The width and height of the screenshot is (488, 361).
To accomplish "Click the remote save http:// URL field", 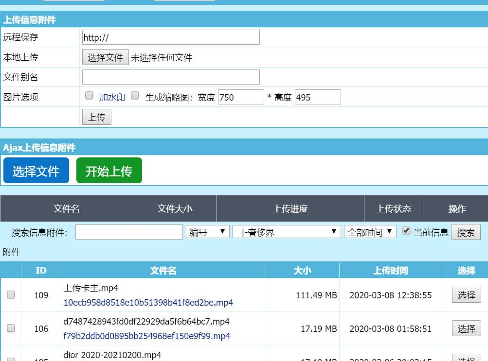I will [171, 37].
